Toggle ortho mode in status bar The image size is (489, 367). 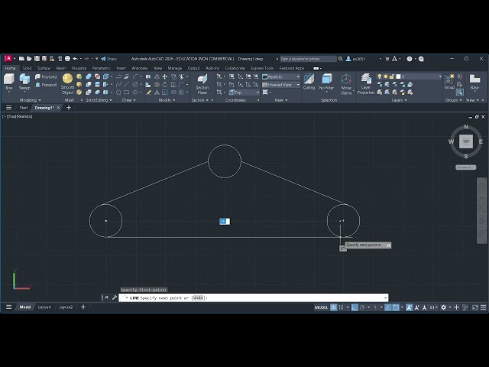click(x=355, y=307)
